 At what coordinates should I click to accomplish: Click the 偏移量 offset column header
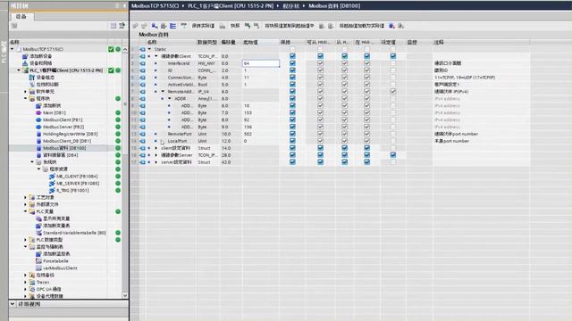point(229,42)
